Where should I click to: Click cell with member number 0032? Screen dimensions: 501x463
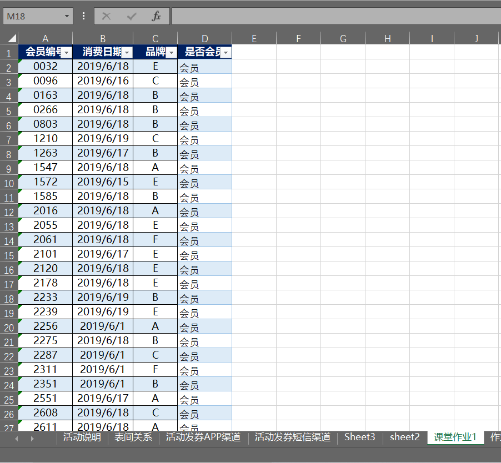click(x=46, y=67)
